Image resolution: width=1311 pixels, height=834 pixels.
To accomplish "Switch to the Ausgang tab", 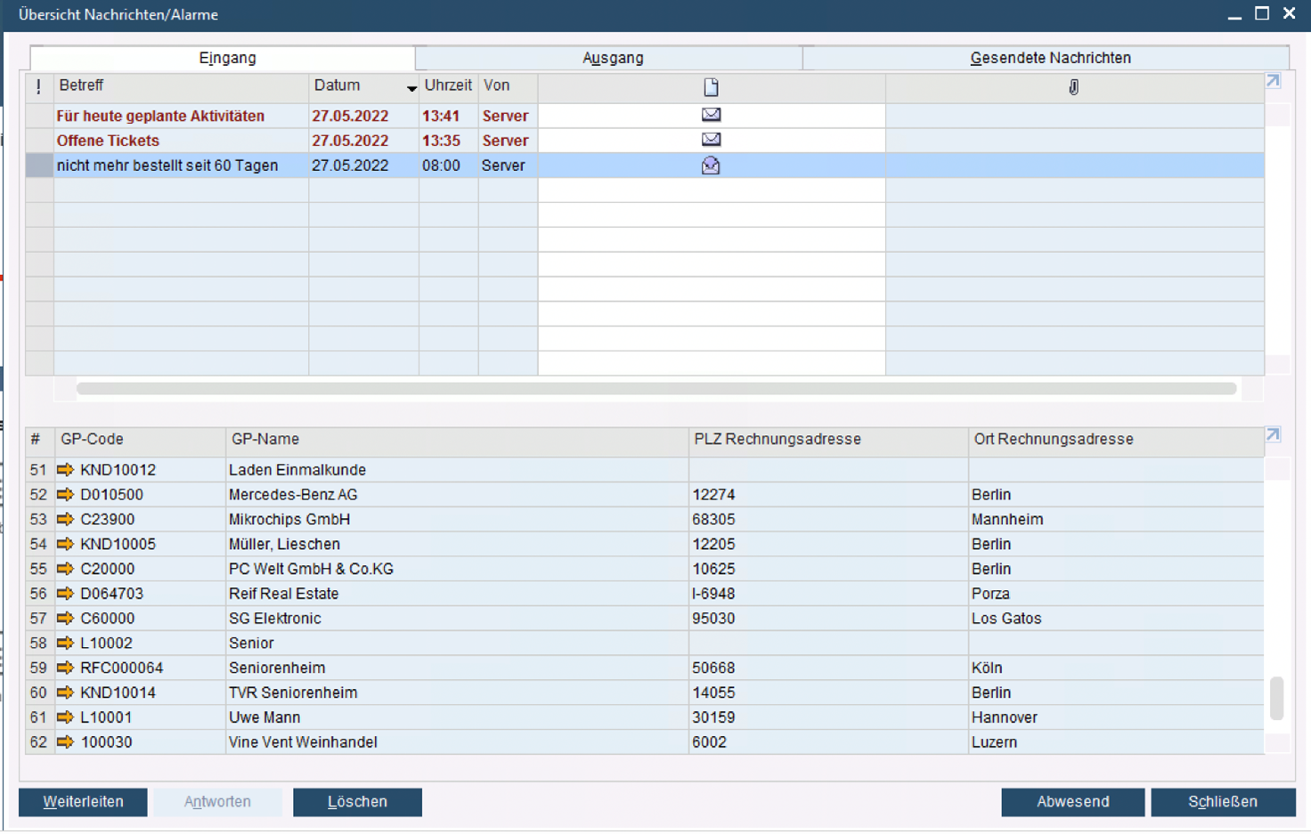I will point(612,57).
